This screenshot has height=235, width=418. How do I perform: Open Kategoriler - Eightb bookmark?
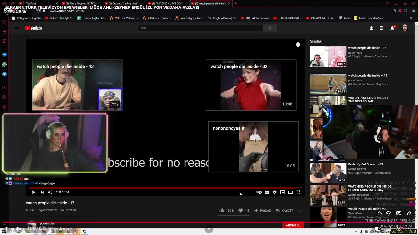point(27,18)
